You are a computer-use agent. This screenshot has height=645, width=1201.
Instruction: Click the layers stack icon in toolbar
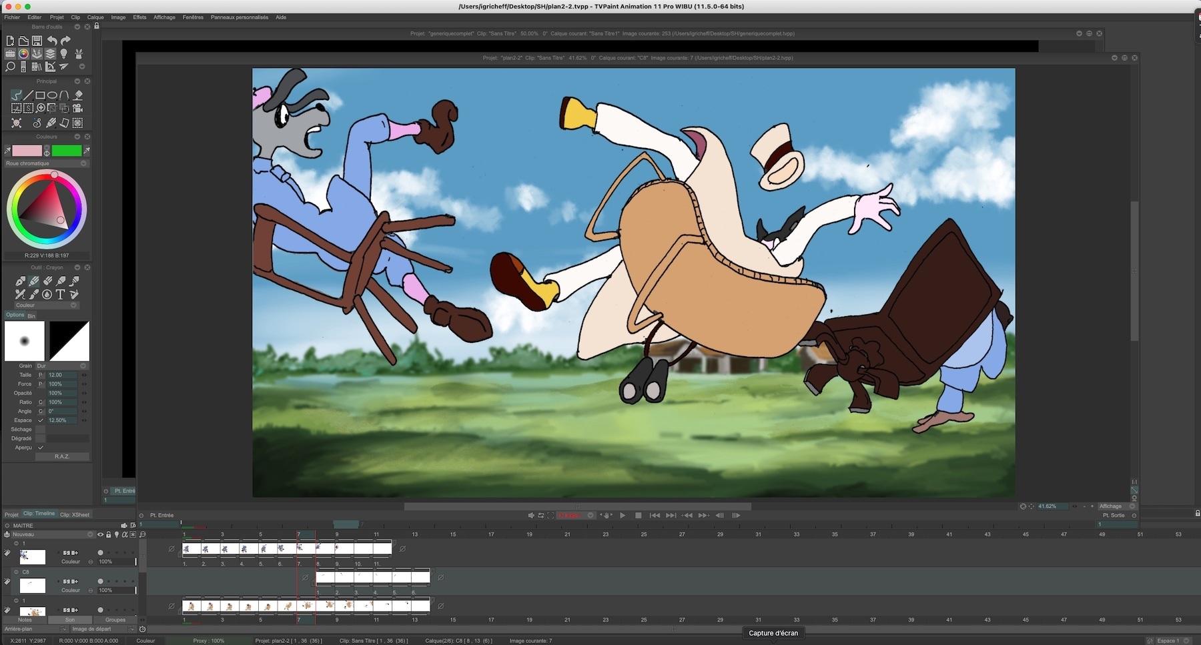coord(50,53)
